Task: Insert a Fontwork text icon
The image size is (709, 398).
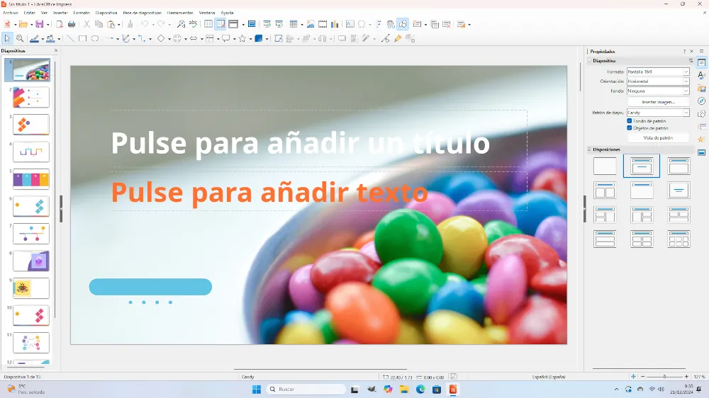Action: pyautogui.click(x=379, y=24)
